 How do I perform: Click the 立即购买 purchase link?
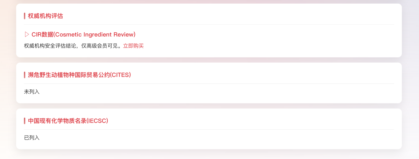(133, 46)
